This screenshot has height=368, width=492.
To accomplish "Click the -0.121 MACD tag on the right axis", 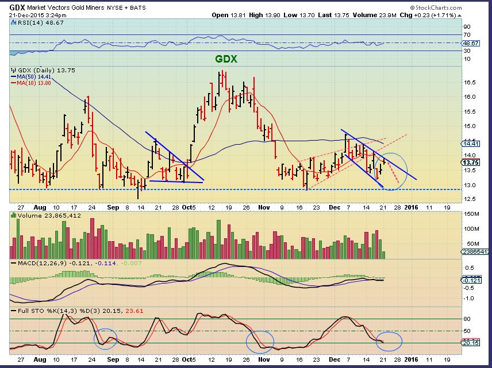I will [471, 280].
